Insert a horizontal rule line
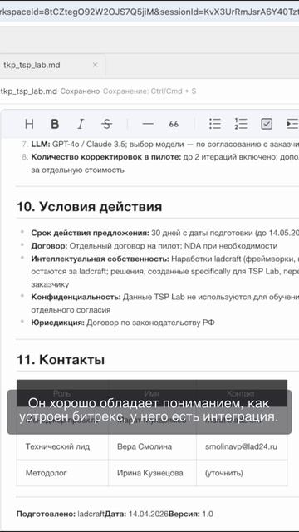This screenshot has height=532, width=299. 148,124
